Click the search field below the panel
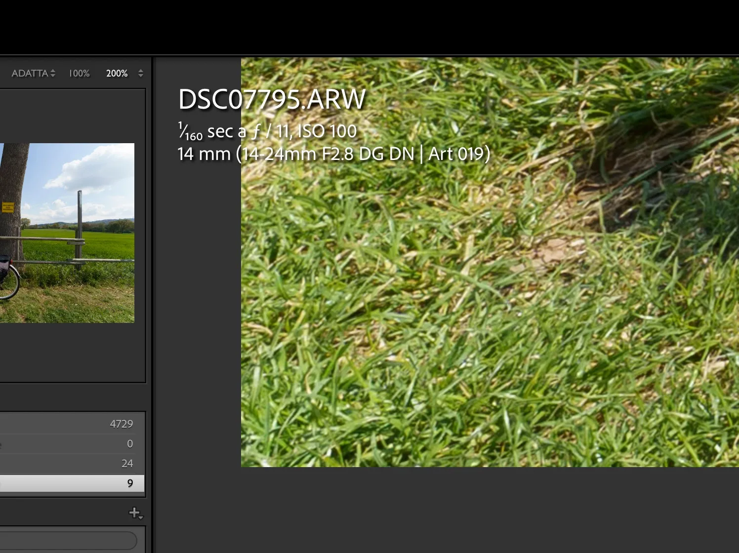The height and width of the screenshot is (553, 739). (x=68, y=540)
